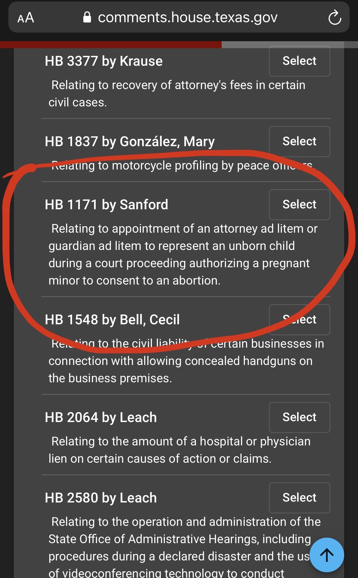Tap the HB 1548 by Bell, Cecil heading

pos(112,320)
